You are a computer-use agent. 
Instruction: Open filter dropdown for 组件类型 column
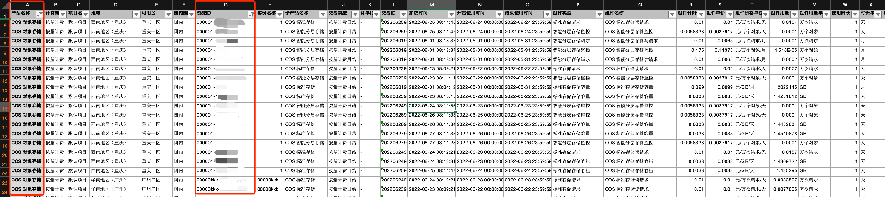[599, 15]
